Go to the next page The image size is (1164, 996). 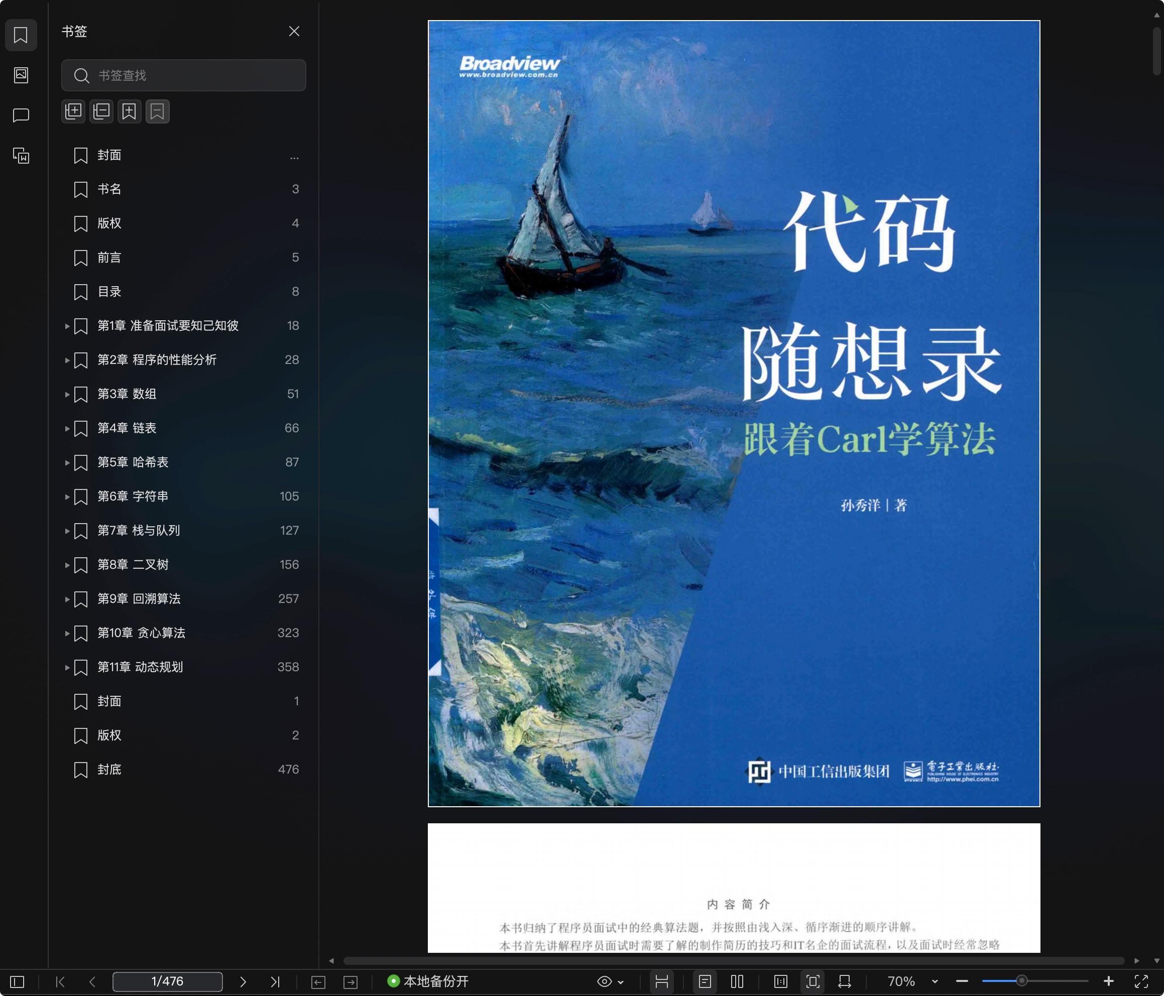(243, 981)
